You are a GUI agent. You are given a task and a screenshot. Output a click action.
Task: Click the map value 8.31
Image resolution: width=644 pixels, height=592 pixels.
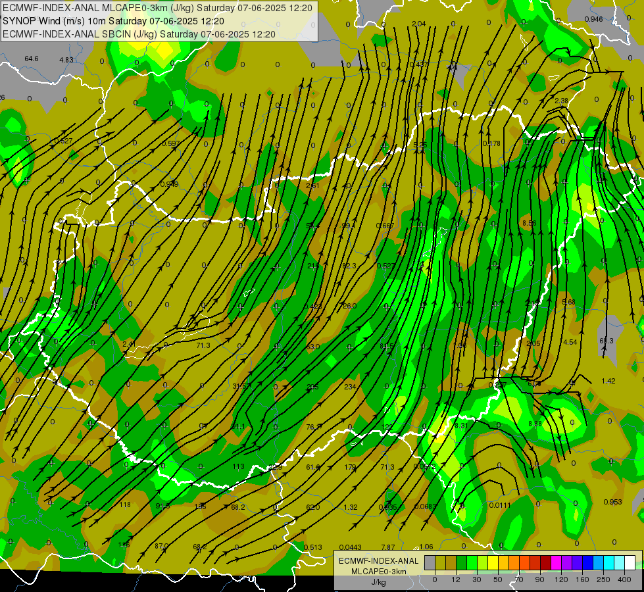pos(461,426)
